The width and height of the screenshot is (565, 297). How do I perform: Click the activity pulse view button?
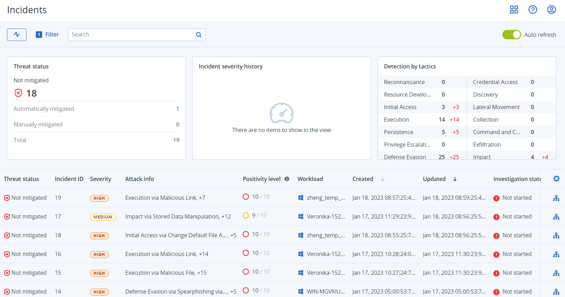[x=17, y=35]
